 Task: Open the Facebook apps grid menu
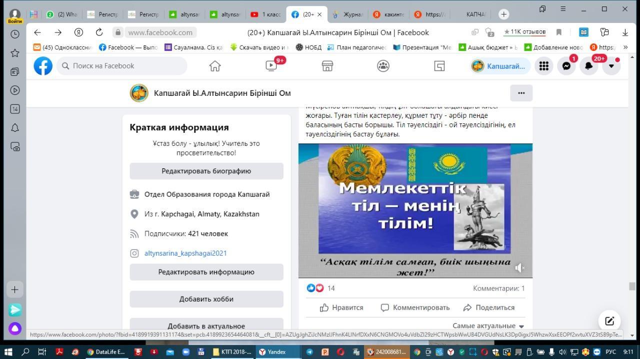(x=543, y=66)
